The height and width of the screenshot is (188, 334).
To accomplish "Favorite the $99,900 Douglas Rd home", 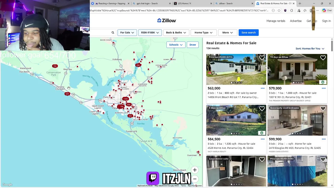I will point(323,109).
